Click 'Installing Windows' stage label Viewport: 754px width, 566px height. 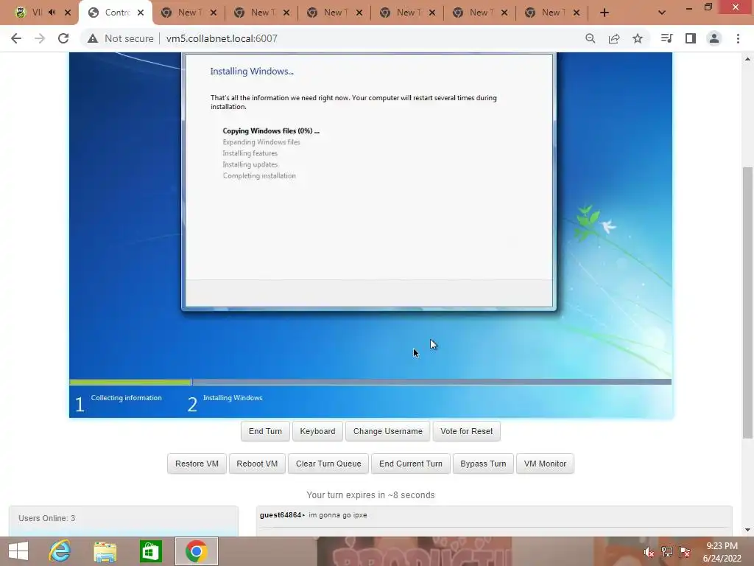[233, 397]
